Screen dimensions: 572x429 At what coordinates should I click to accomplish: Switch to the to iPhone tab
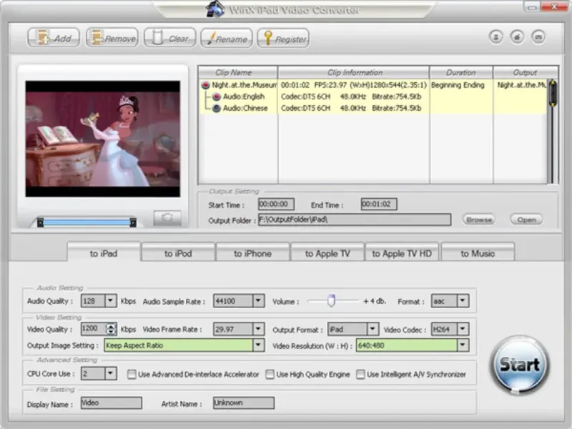(252, 252)
